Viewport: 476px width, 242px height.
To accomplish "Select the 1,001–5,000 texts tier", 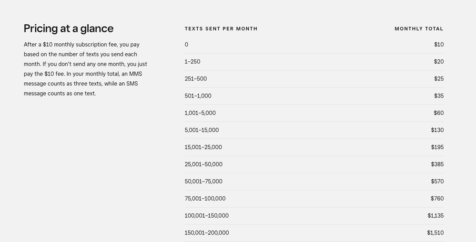I will pos(200,113).
